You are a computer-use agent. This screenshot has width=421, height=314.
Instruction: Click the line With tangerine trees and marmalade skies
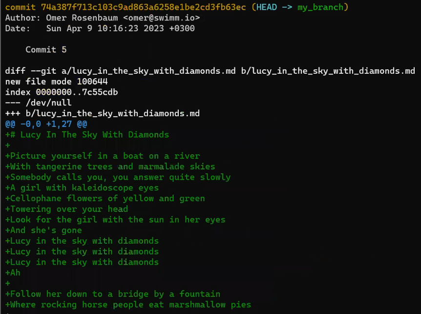click(x=110, y=167)
